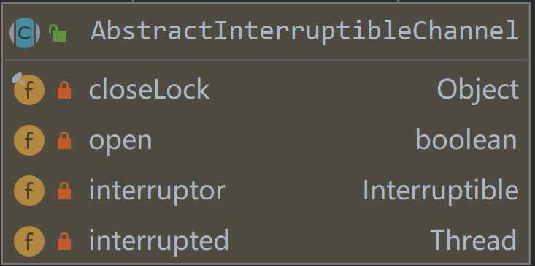Click the Object type label
This screenshot has height=266, width=535.
477,91
